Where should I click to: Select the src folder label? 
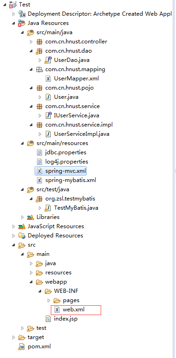(32, 245)
